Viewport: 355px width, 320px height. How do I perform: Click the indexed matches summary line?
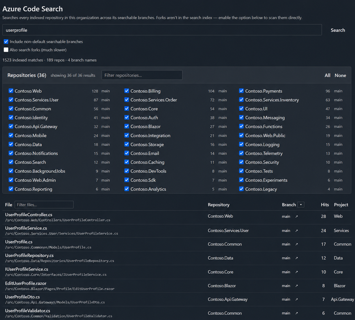(49, 60)
